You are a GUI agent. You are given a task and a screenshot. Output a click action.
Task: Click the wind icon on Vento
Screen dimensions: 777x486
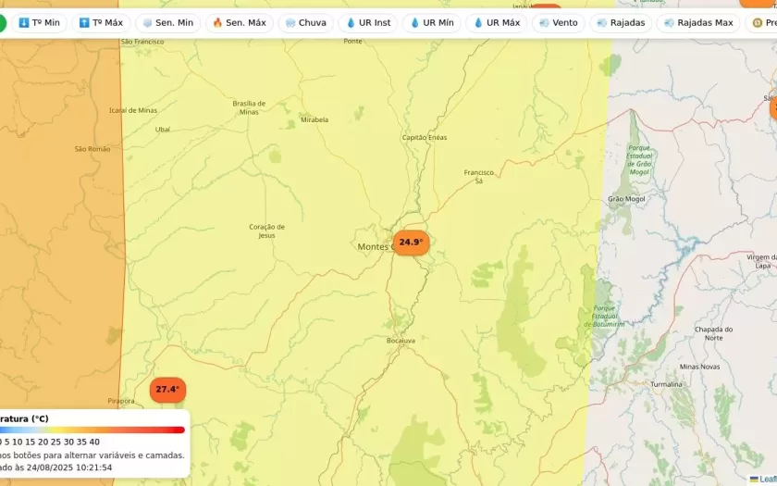tap(543, 22)
